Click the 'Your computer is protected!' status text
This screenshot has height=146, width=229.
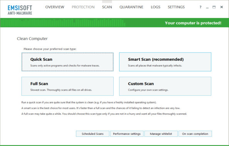(x=193, y=23)
